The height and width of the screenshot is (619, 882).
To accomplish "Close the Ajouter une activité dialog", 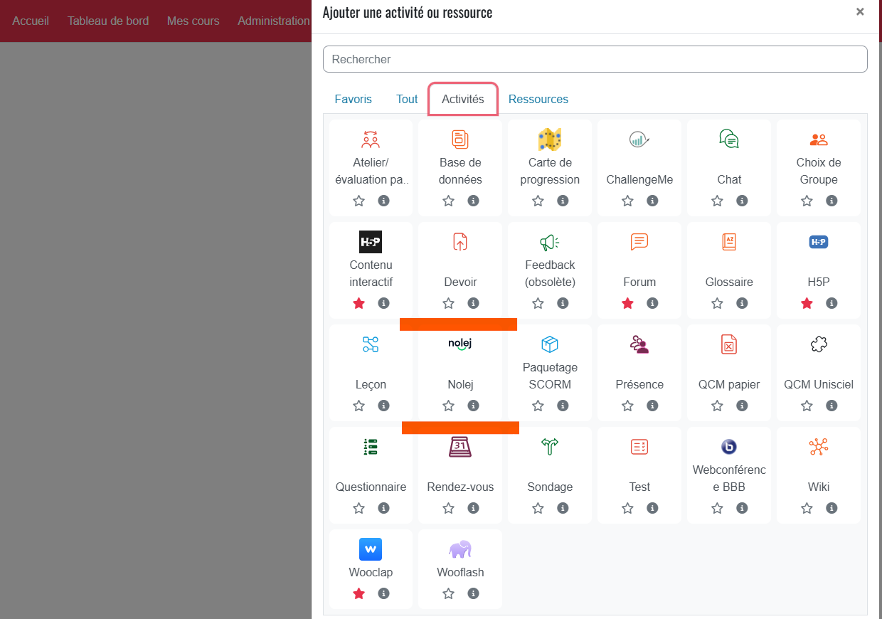I will (x=860, y=11).
